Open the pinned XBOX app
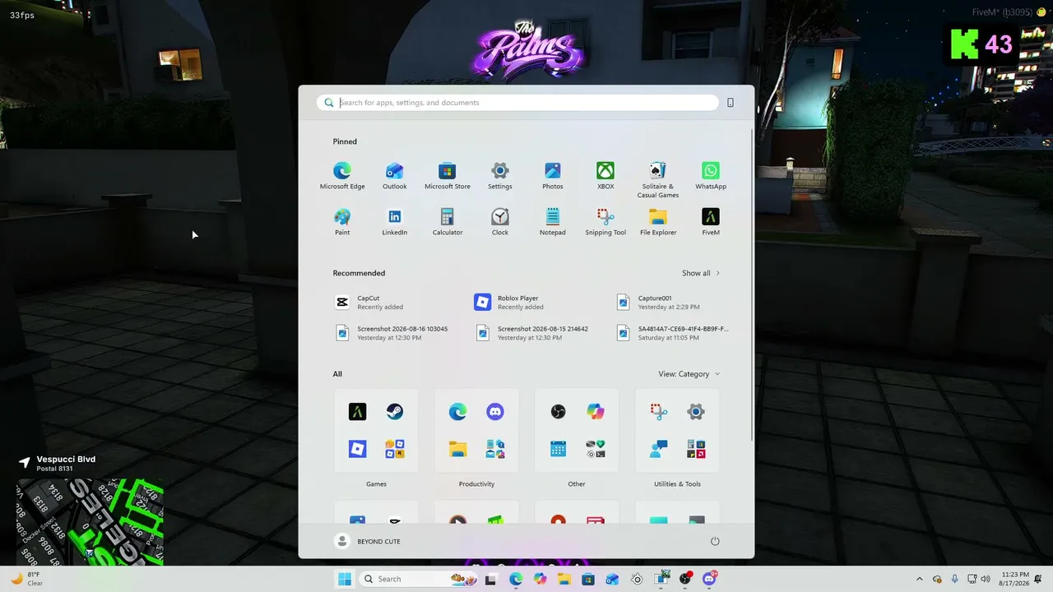 click(x=605, y=176)
